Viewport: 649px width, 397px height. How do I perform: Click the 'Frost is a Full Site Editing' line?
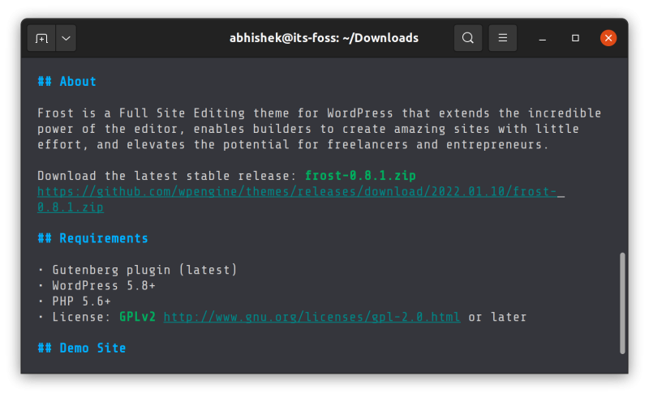(319, 113)
